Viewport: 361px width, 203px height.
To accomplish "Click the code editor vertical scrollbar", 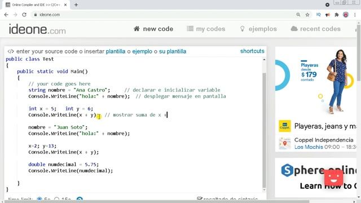I will 264,130.
